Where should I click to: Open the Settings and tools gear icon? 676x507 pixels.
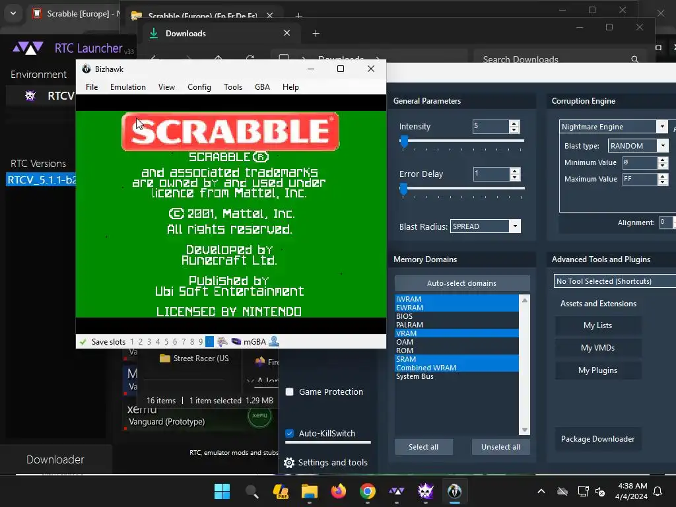pyautogui.click(x=289, y=463)
